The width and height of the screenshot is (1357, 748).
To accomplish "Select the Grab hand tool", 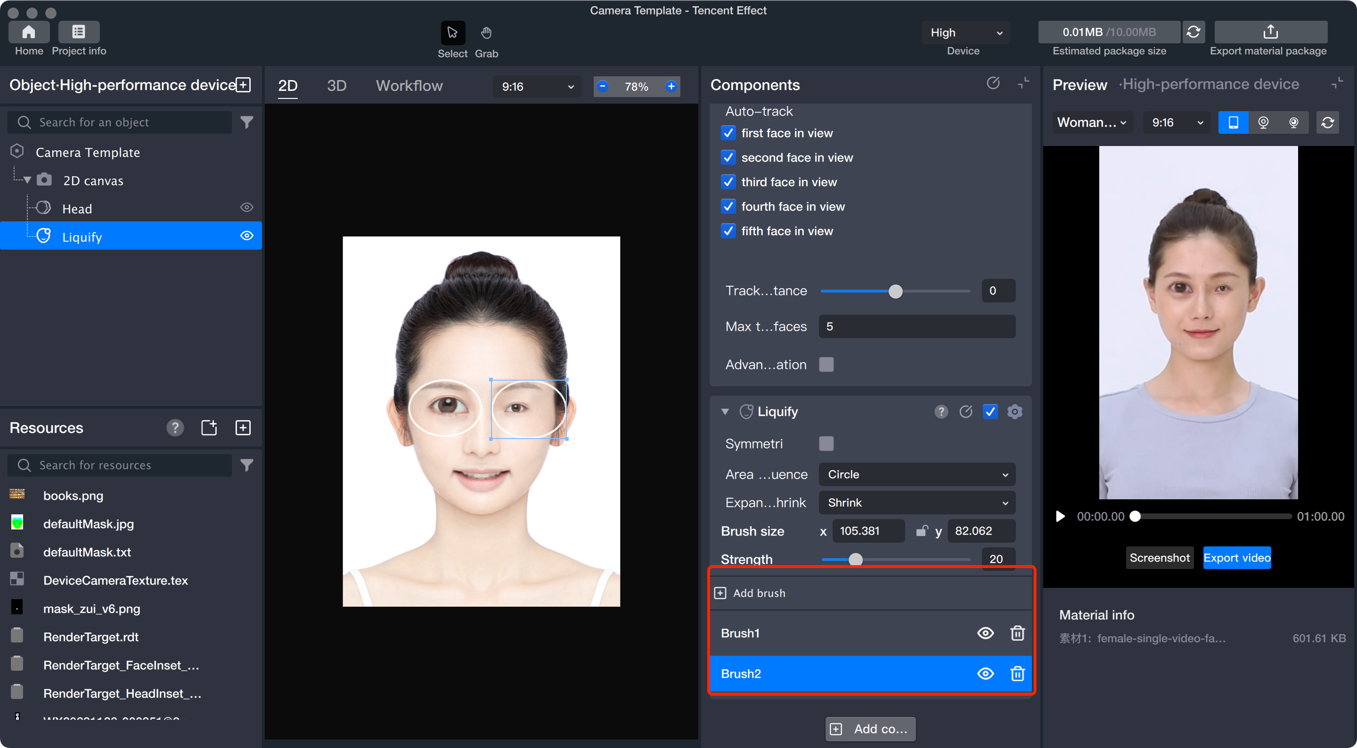I will tap(486, 33).
